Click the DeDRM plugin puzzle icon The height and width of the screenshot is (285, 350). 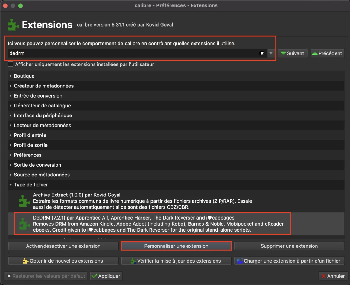[x=24, y=224]
